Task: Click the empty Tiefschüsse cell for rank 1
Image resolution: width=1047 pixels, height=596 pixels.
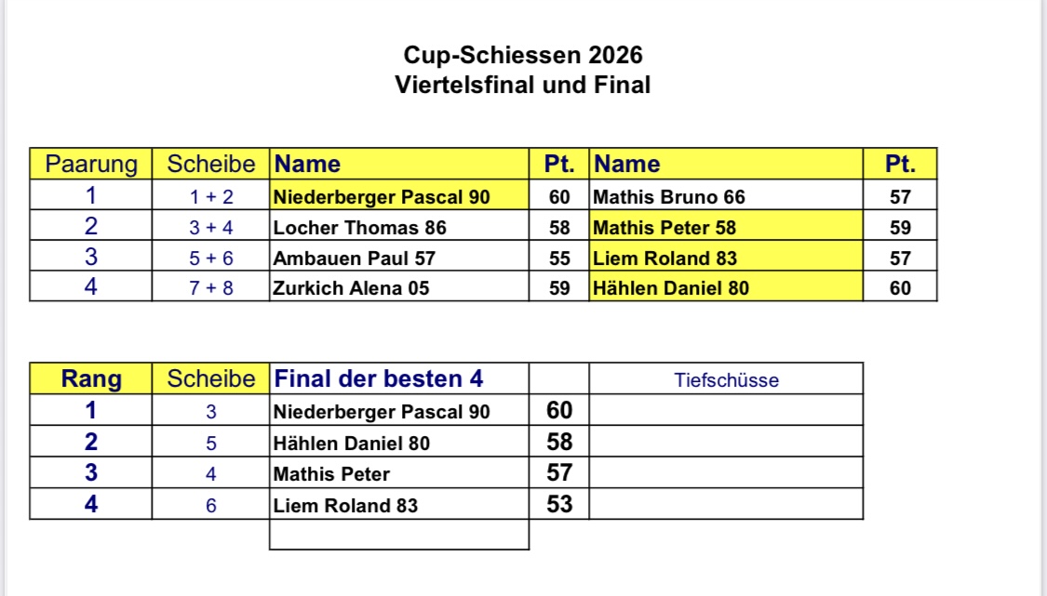Action: click(x=726, y=410)
